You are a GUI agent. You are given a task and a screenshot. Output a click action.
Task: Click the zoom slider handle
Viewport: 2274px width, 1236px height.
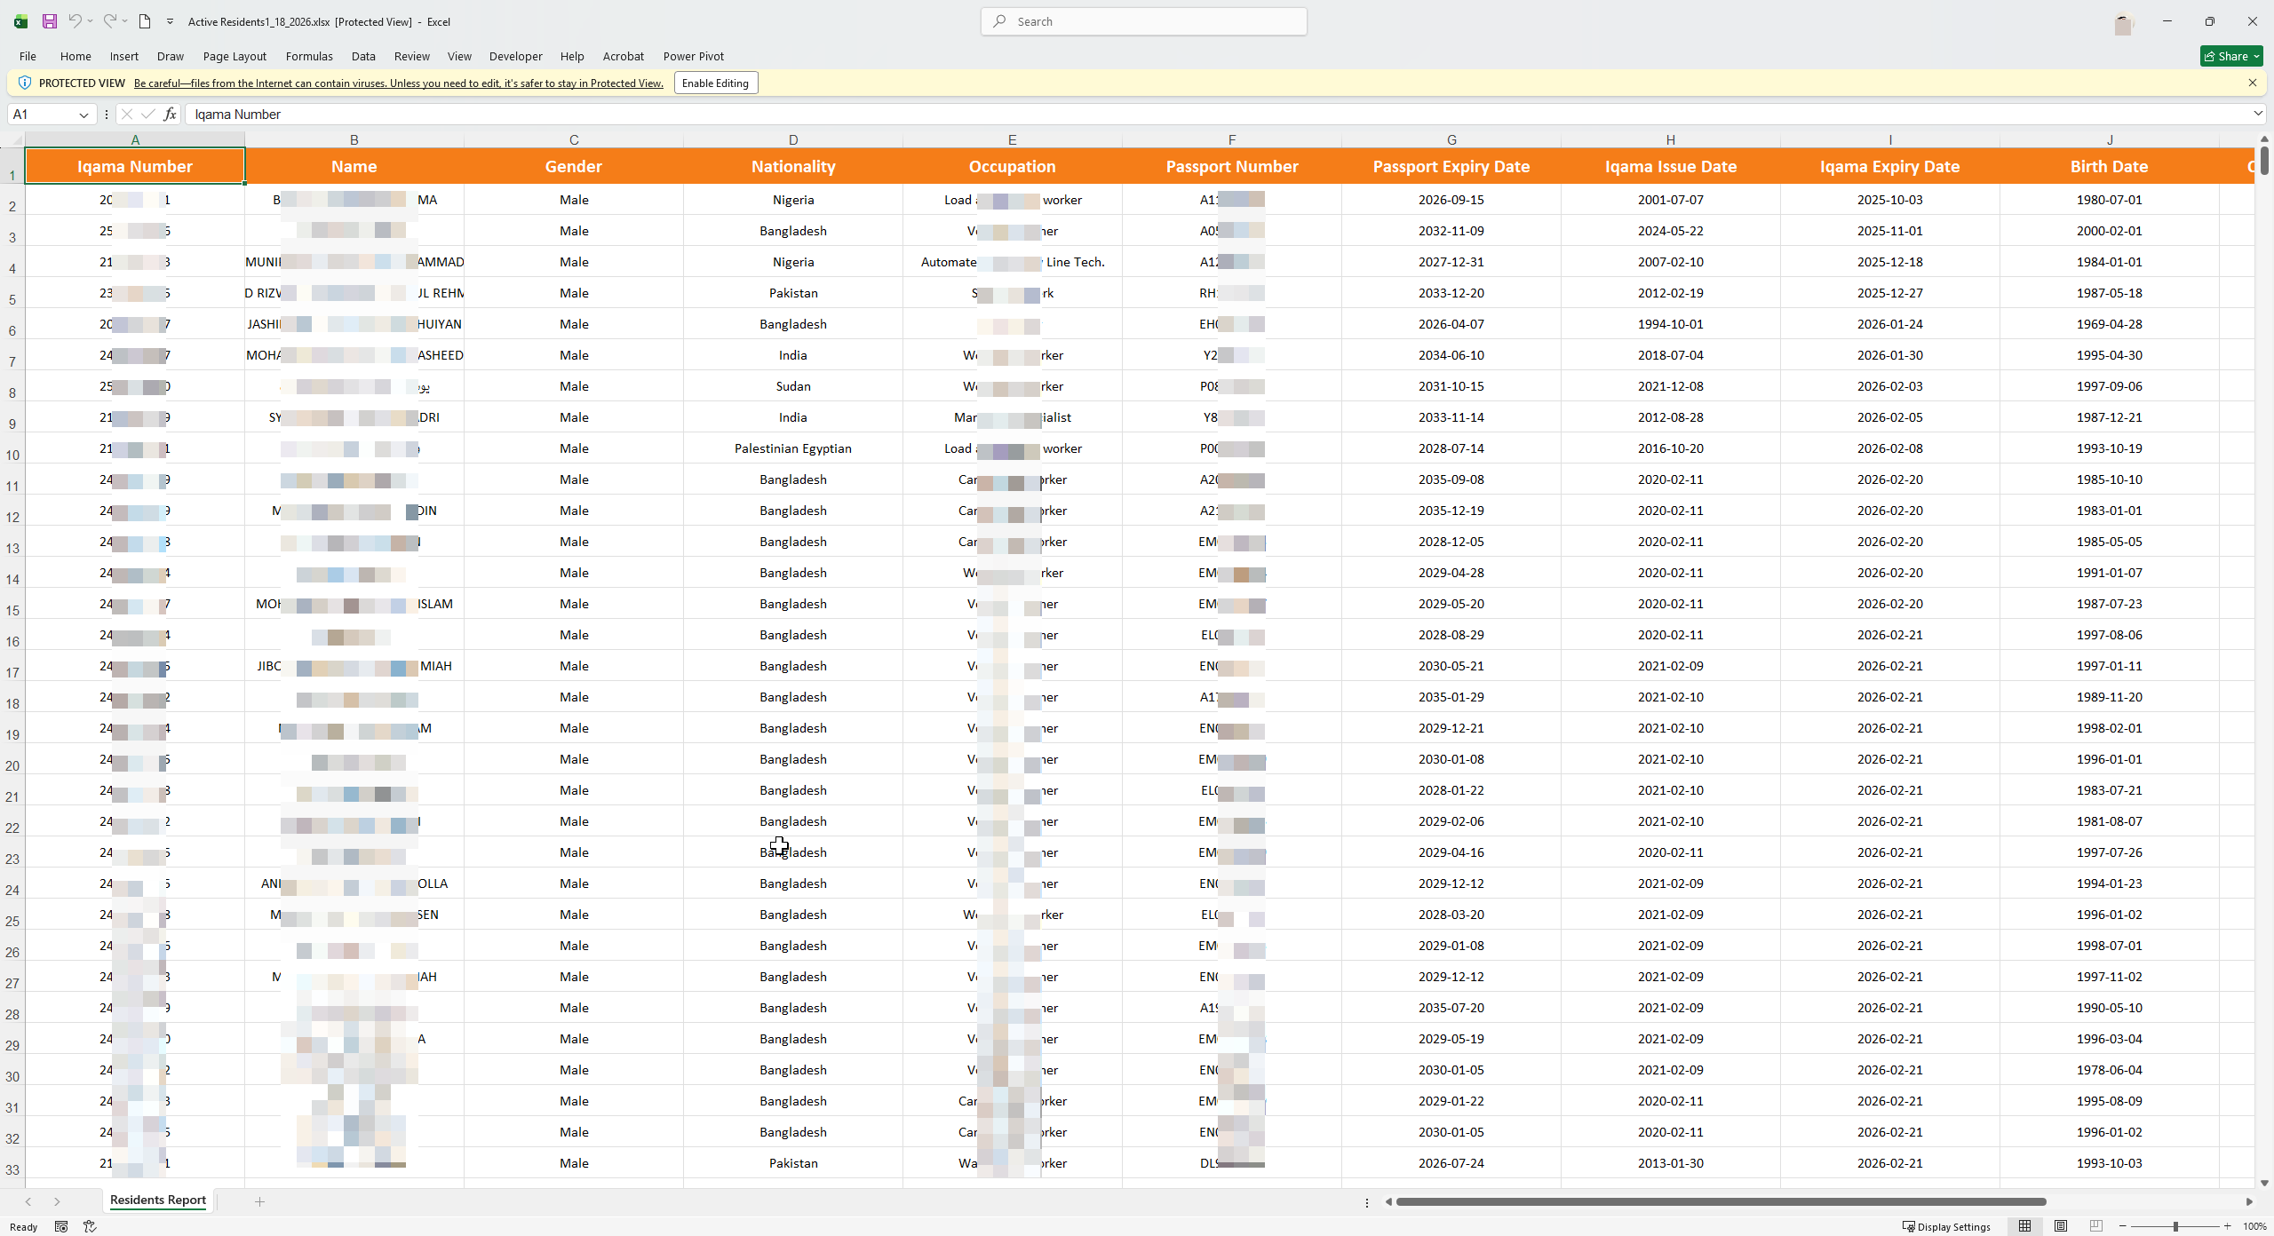tap(2175, 1226)
